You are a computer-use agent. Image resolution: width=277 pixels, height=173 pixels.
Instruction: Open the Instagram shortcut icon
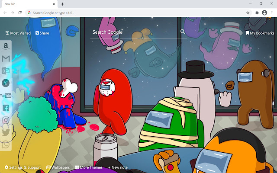(6, 120)
